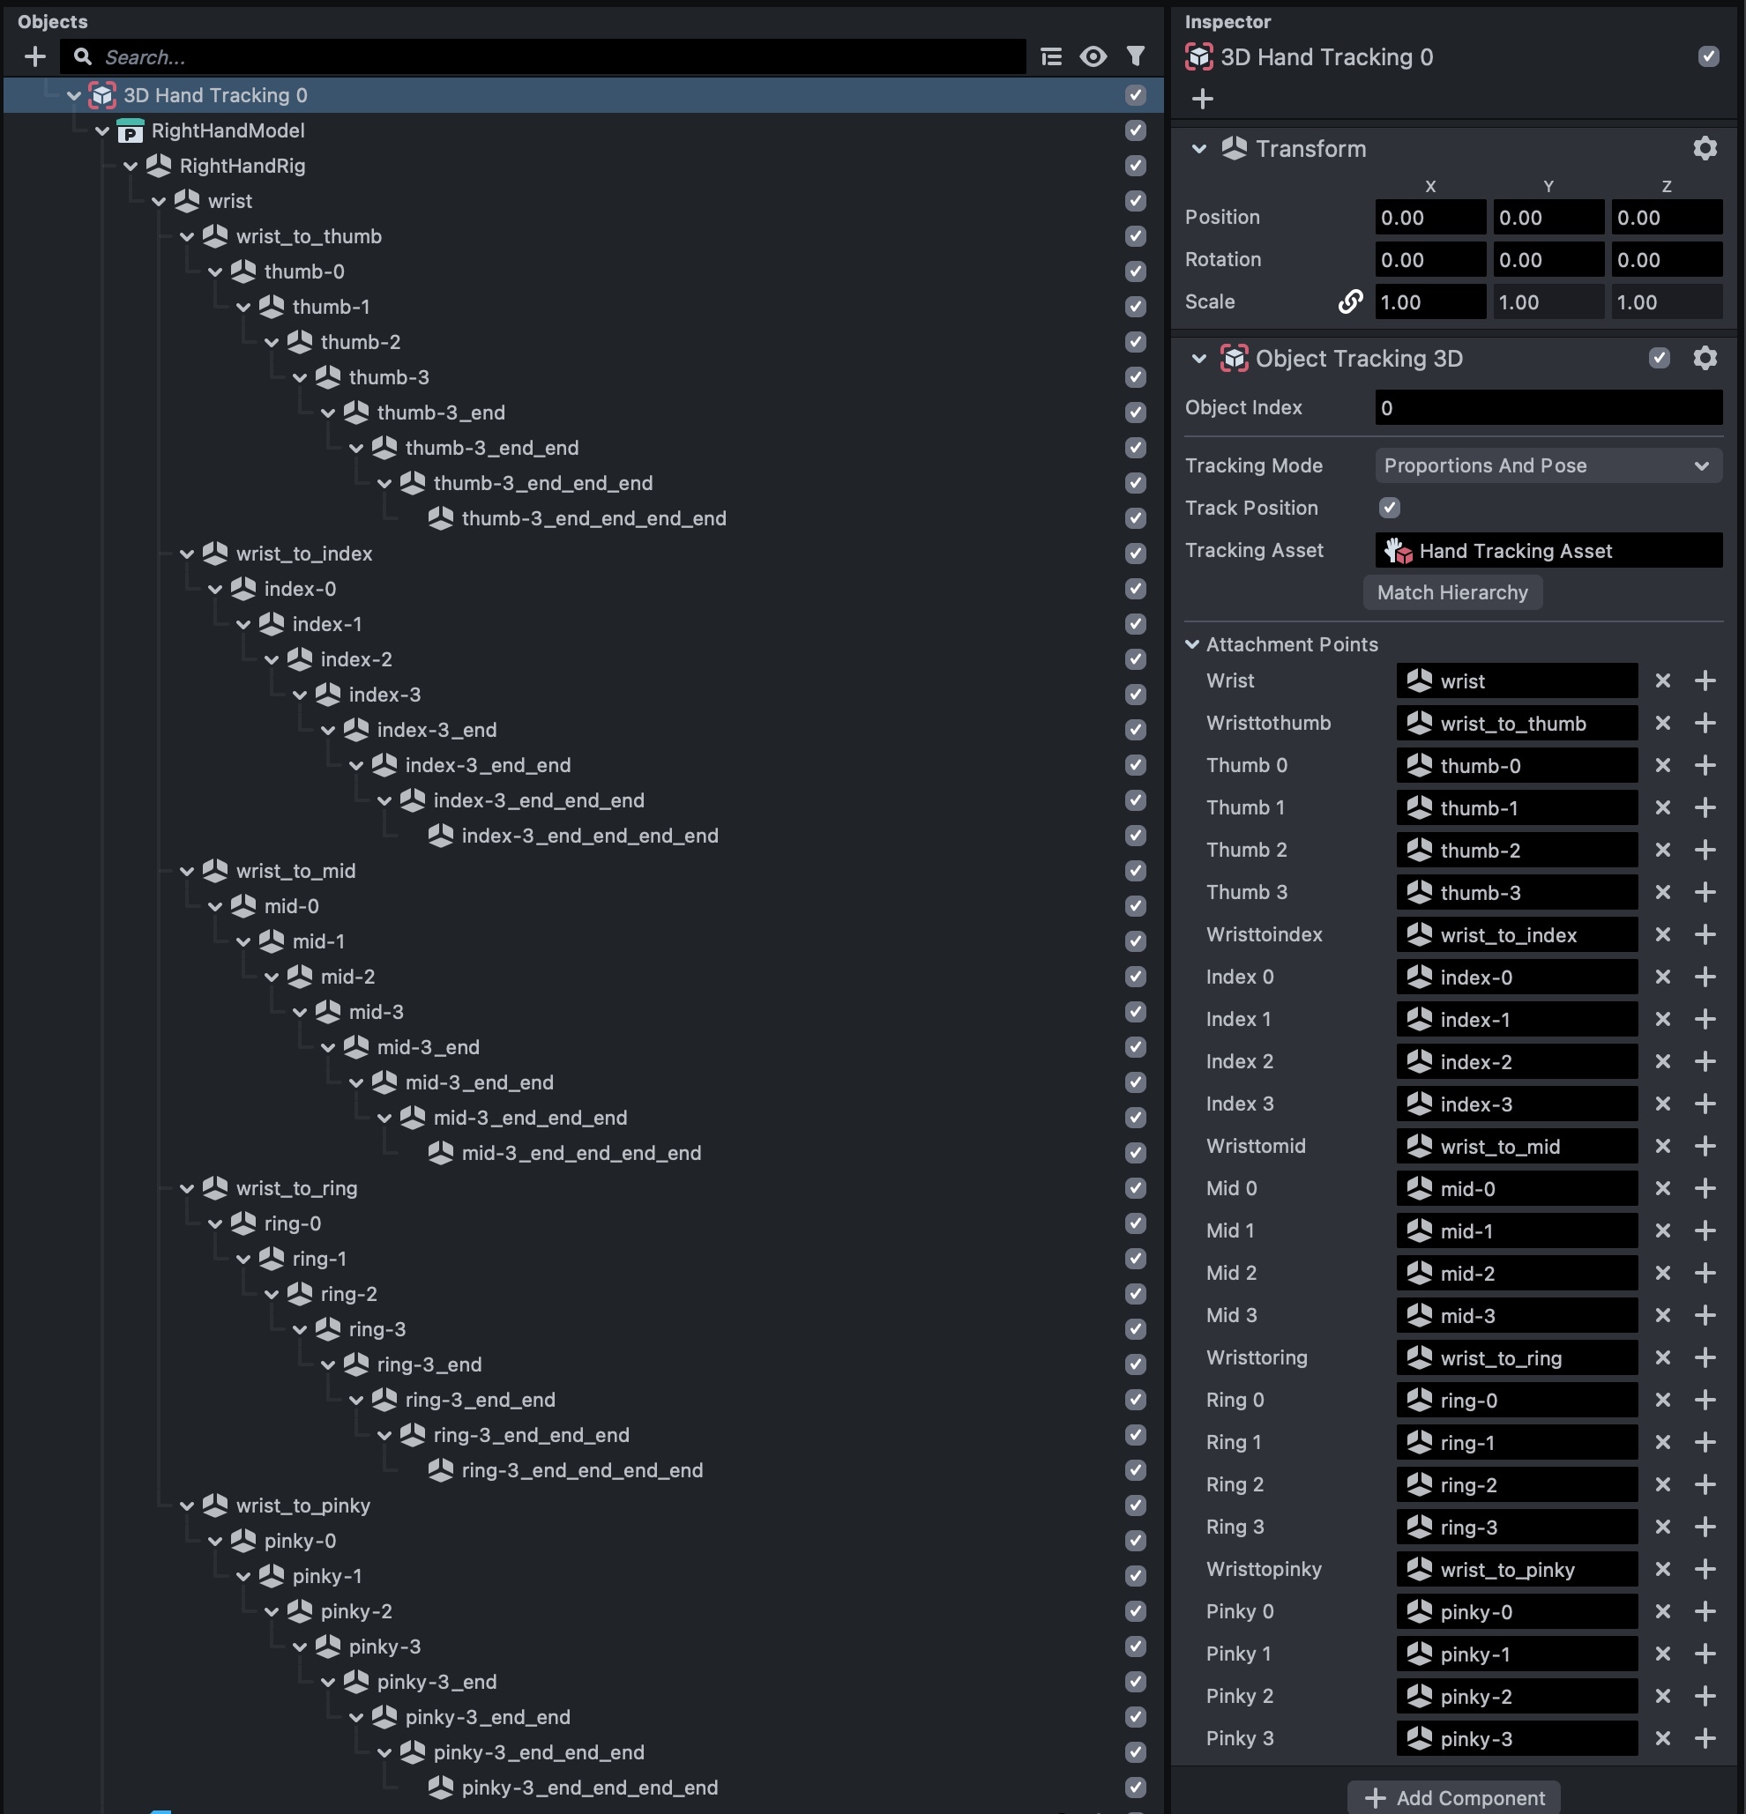1746x1814 pixels.
Task: Click the eye visibility icon in the Objects toolbar
Action: coord(1093,57)
